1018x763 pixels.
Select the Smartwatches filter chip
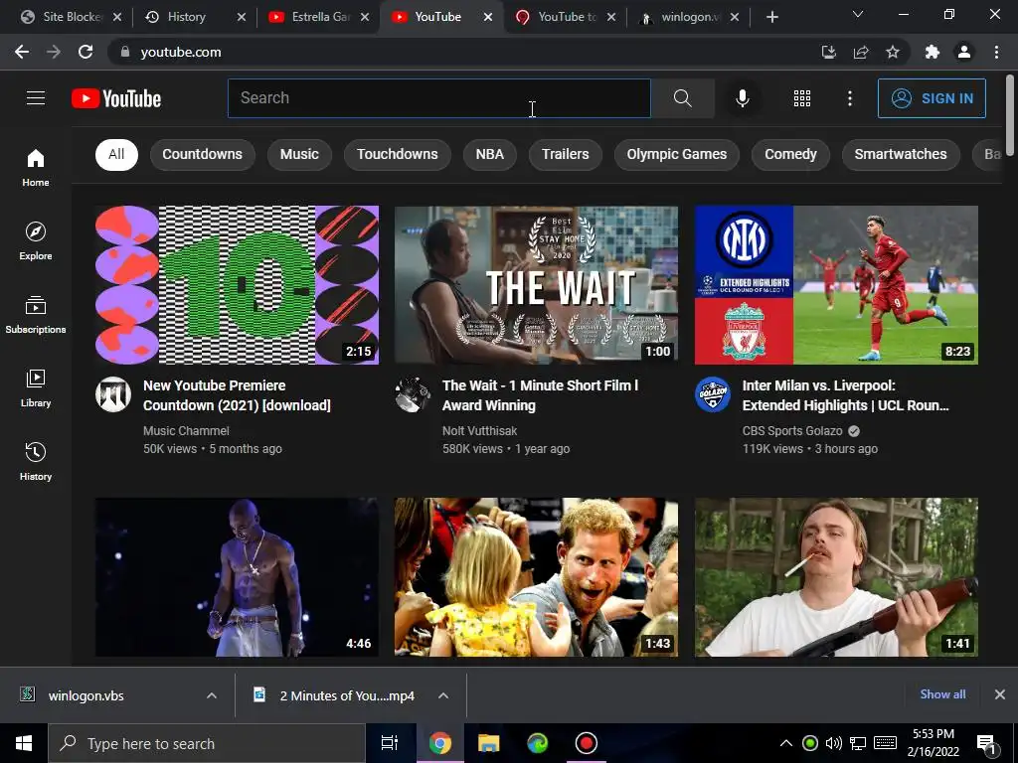point(901,154)
